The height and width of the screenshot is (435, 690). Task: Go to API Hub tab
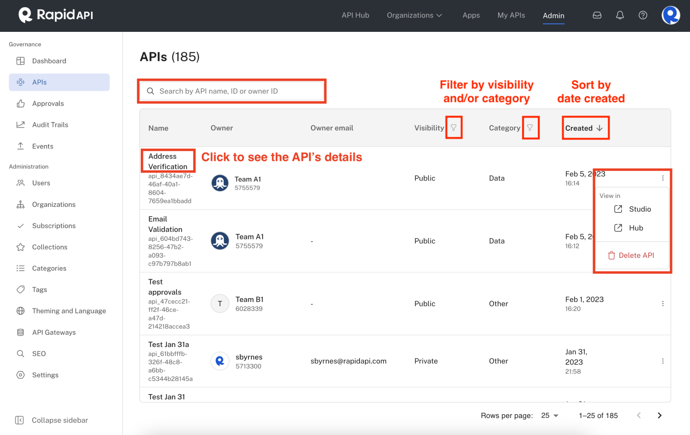tap(355, 15)
